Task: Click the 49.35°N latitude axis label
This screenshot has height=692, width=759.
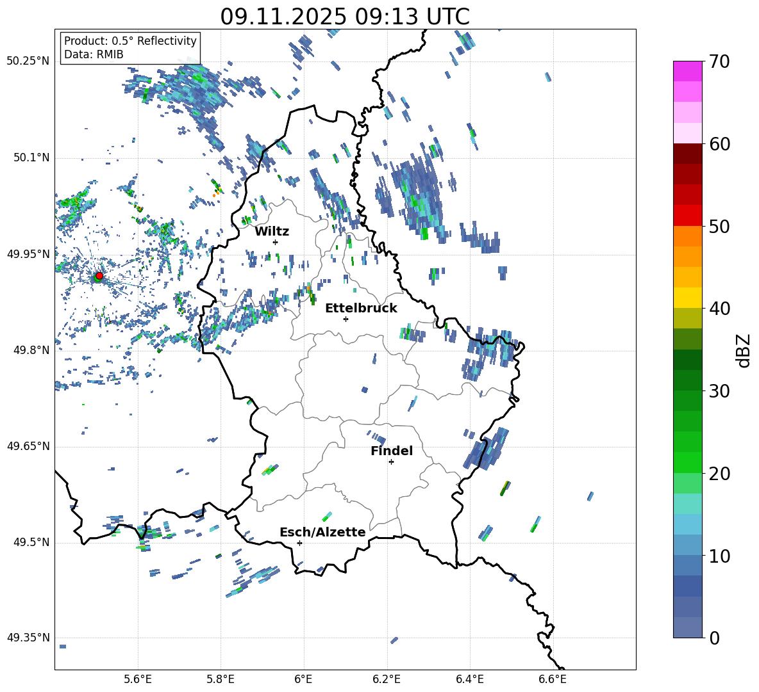Action: (x=28, y=638)
